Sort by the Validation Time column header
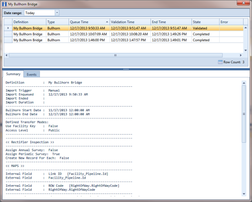Image resolution: width=252 pixels, height=202 pixels. coord(130,22)
